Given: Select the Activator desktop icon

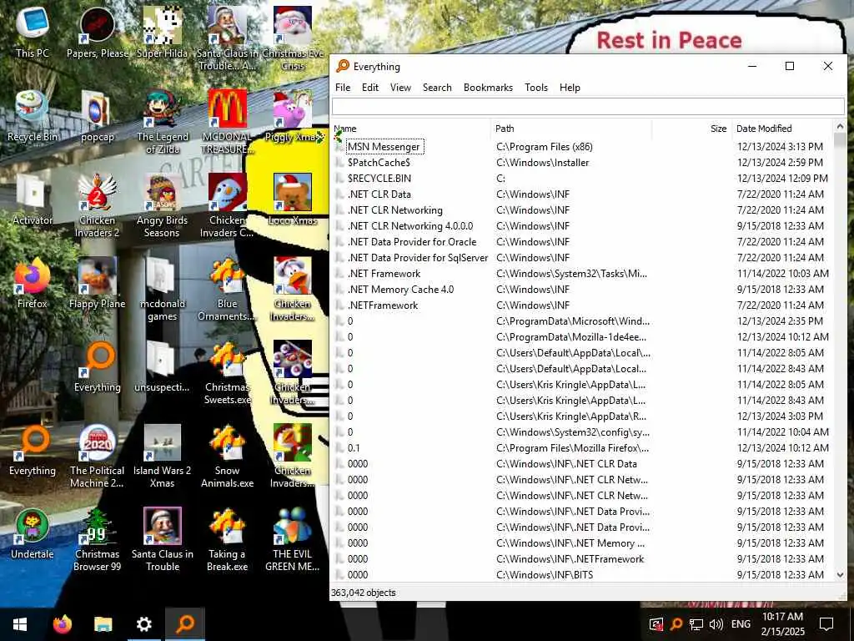Looking at the screenshot, I should click(x=33, y=199).
